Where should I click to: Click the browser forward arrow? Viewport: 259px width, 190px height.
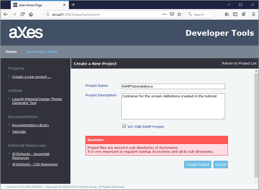tap(14, 14)
